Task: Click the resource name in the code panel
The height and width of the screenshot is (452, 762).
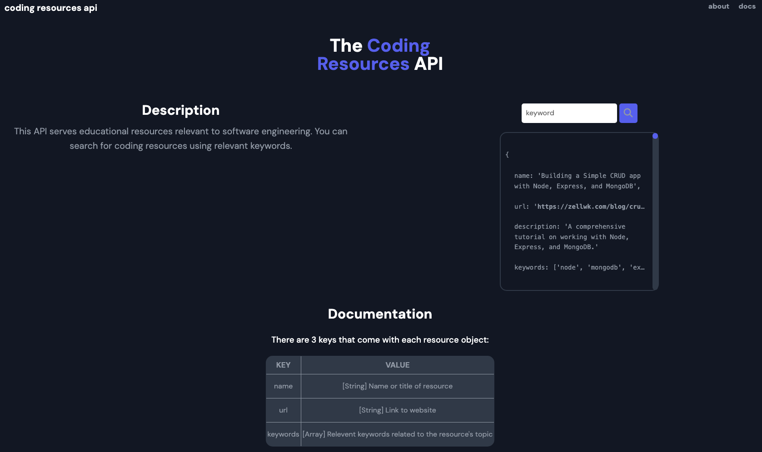Action: tap(577, 181)
